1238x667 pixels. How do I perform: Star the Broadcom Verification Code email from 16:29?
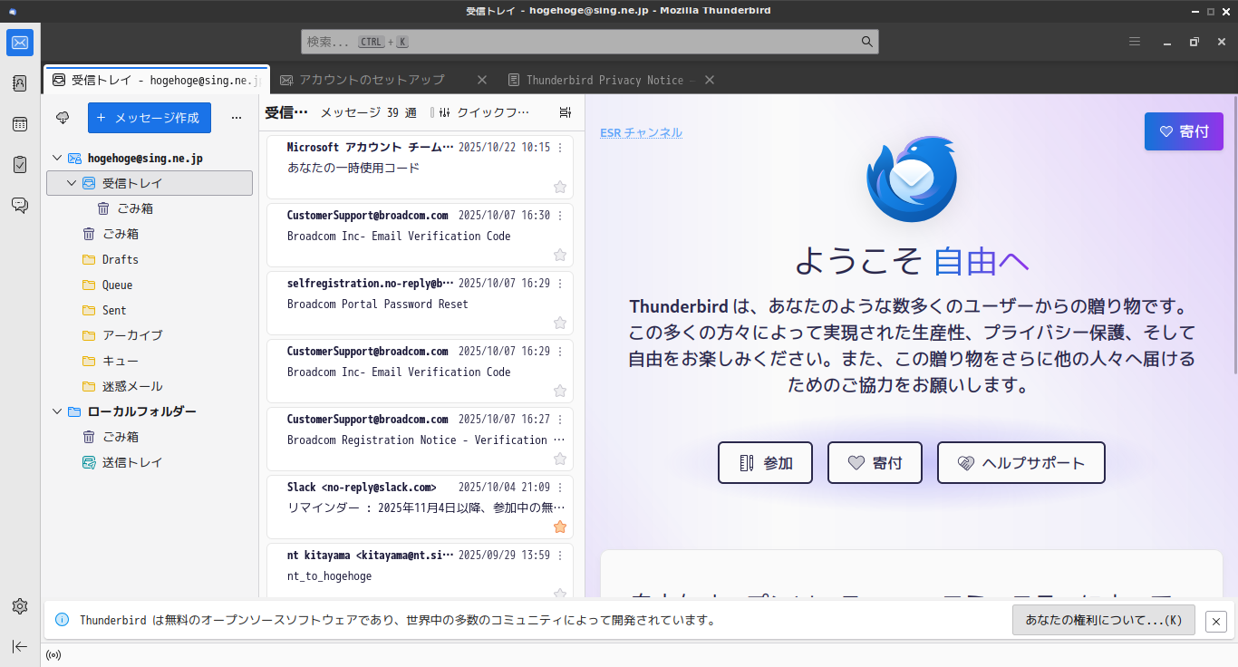click(560, 391)
